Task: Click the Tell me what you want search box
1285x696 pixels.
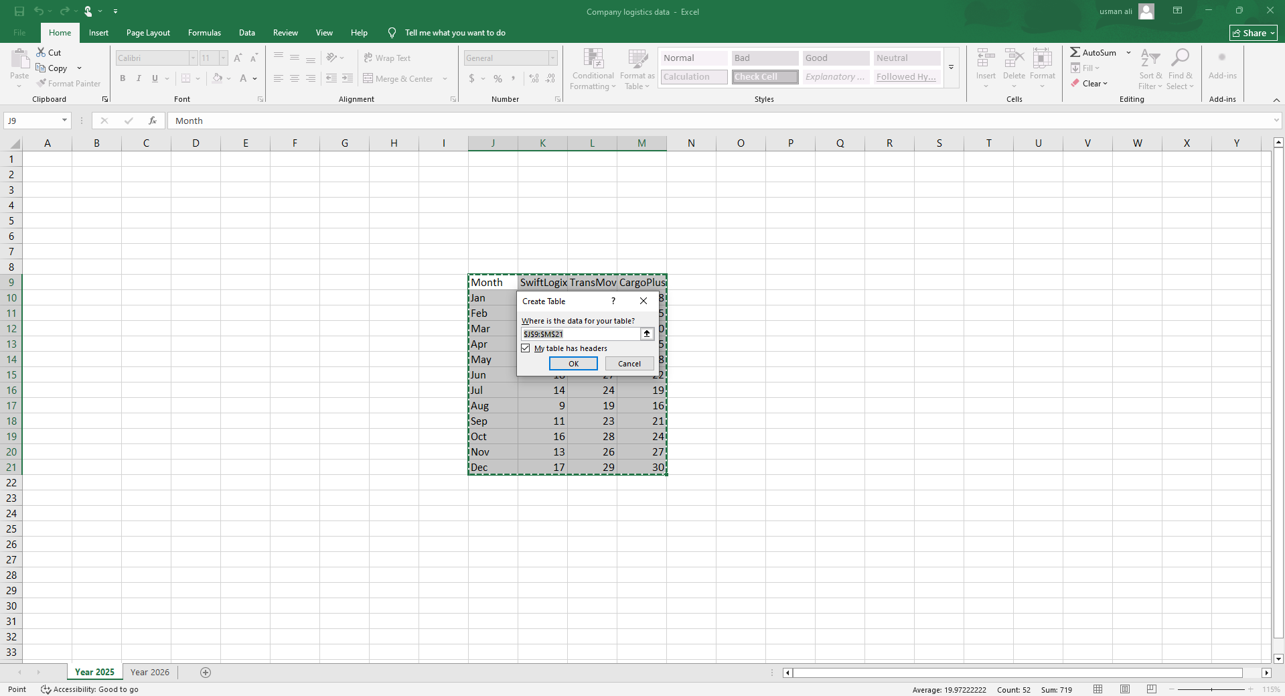Action: [x=455, y=33]
